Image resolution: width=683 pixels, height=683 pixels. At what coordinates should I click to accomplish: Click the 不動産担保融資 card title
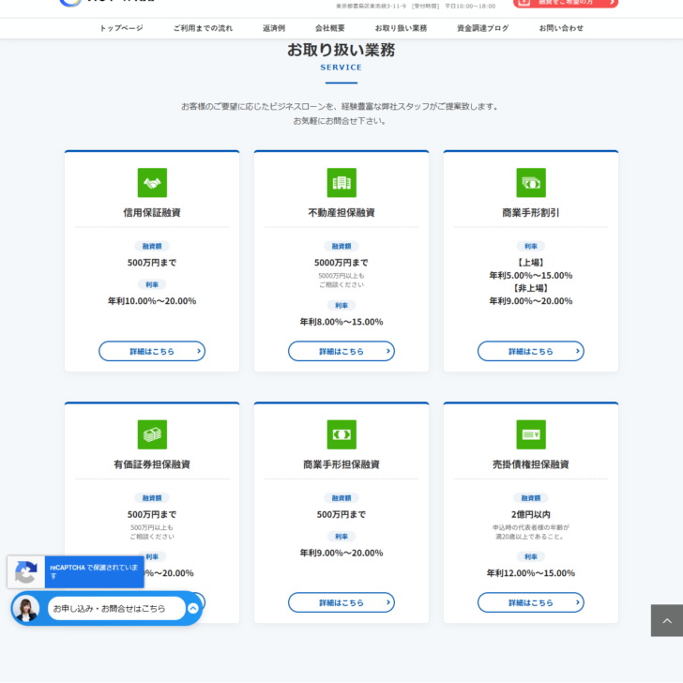341,213
